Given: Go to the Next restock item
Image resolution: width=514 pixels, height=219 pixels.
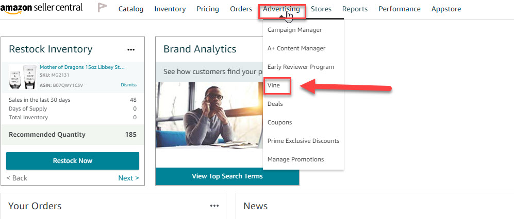Looking at the screenshot, I should [x=128, y=178].
